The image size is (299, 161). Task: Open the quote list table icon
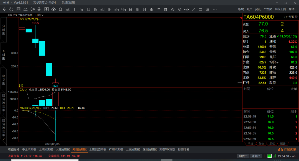pyautogui.click(x=19, y=9)
